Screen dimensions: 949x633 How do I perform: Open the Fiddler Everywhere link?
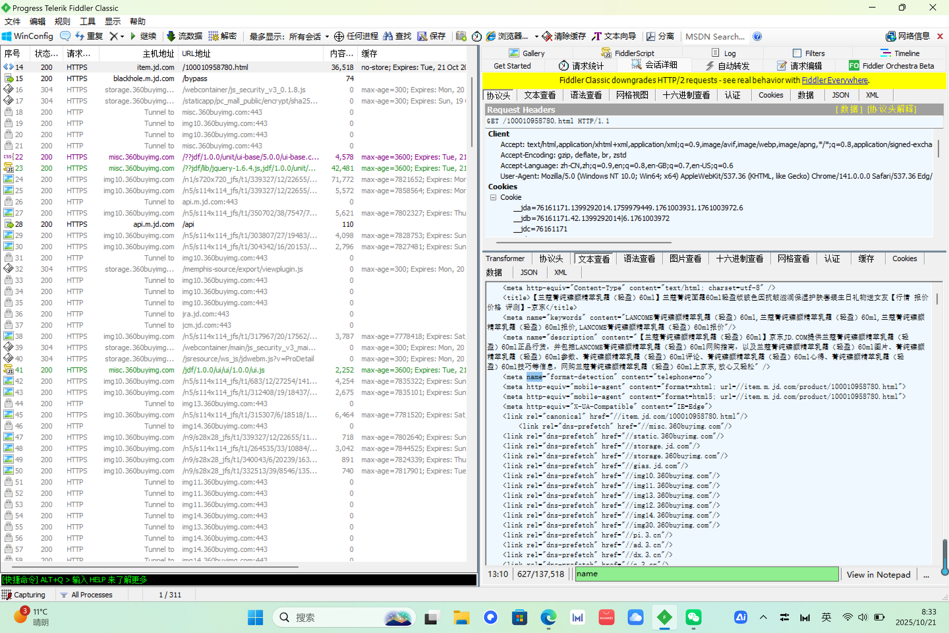point(834,80)
